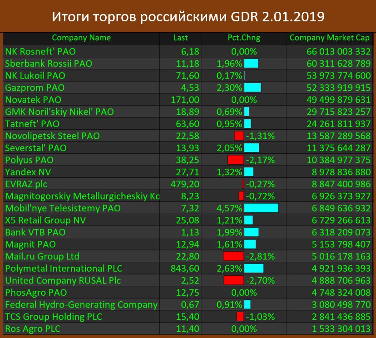Click the 0,67 last price value

click(x=190, y=305)
